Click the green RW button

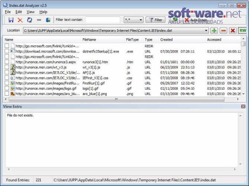pos(242,31)
